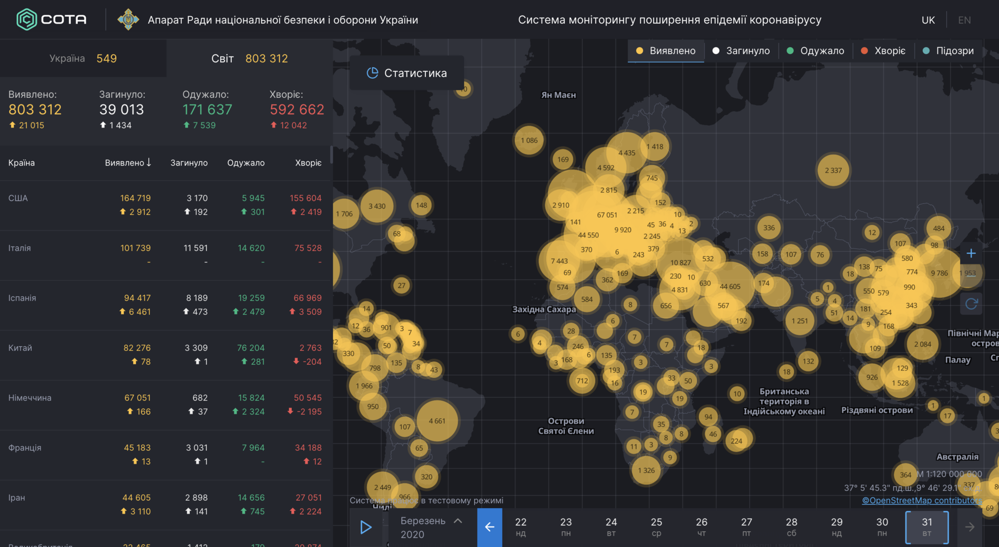
Task: Click the sick total 592 662
Action: [x=297, y=109]
